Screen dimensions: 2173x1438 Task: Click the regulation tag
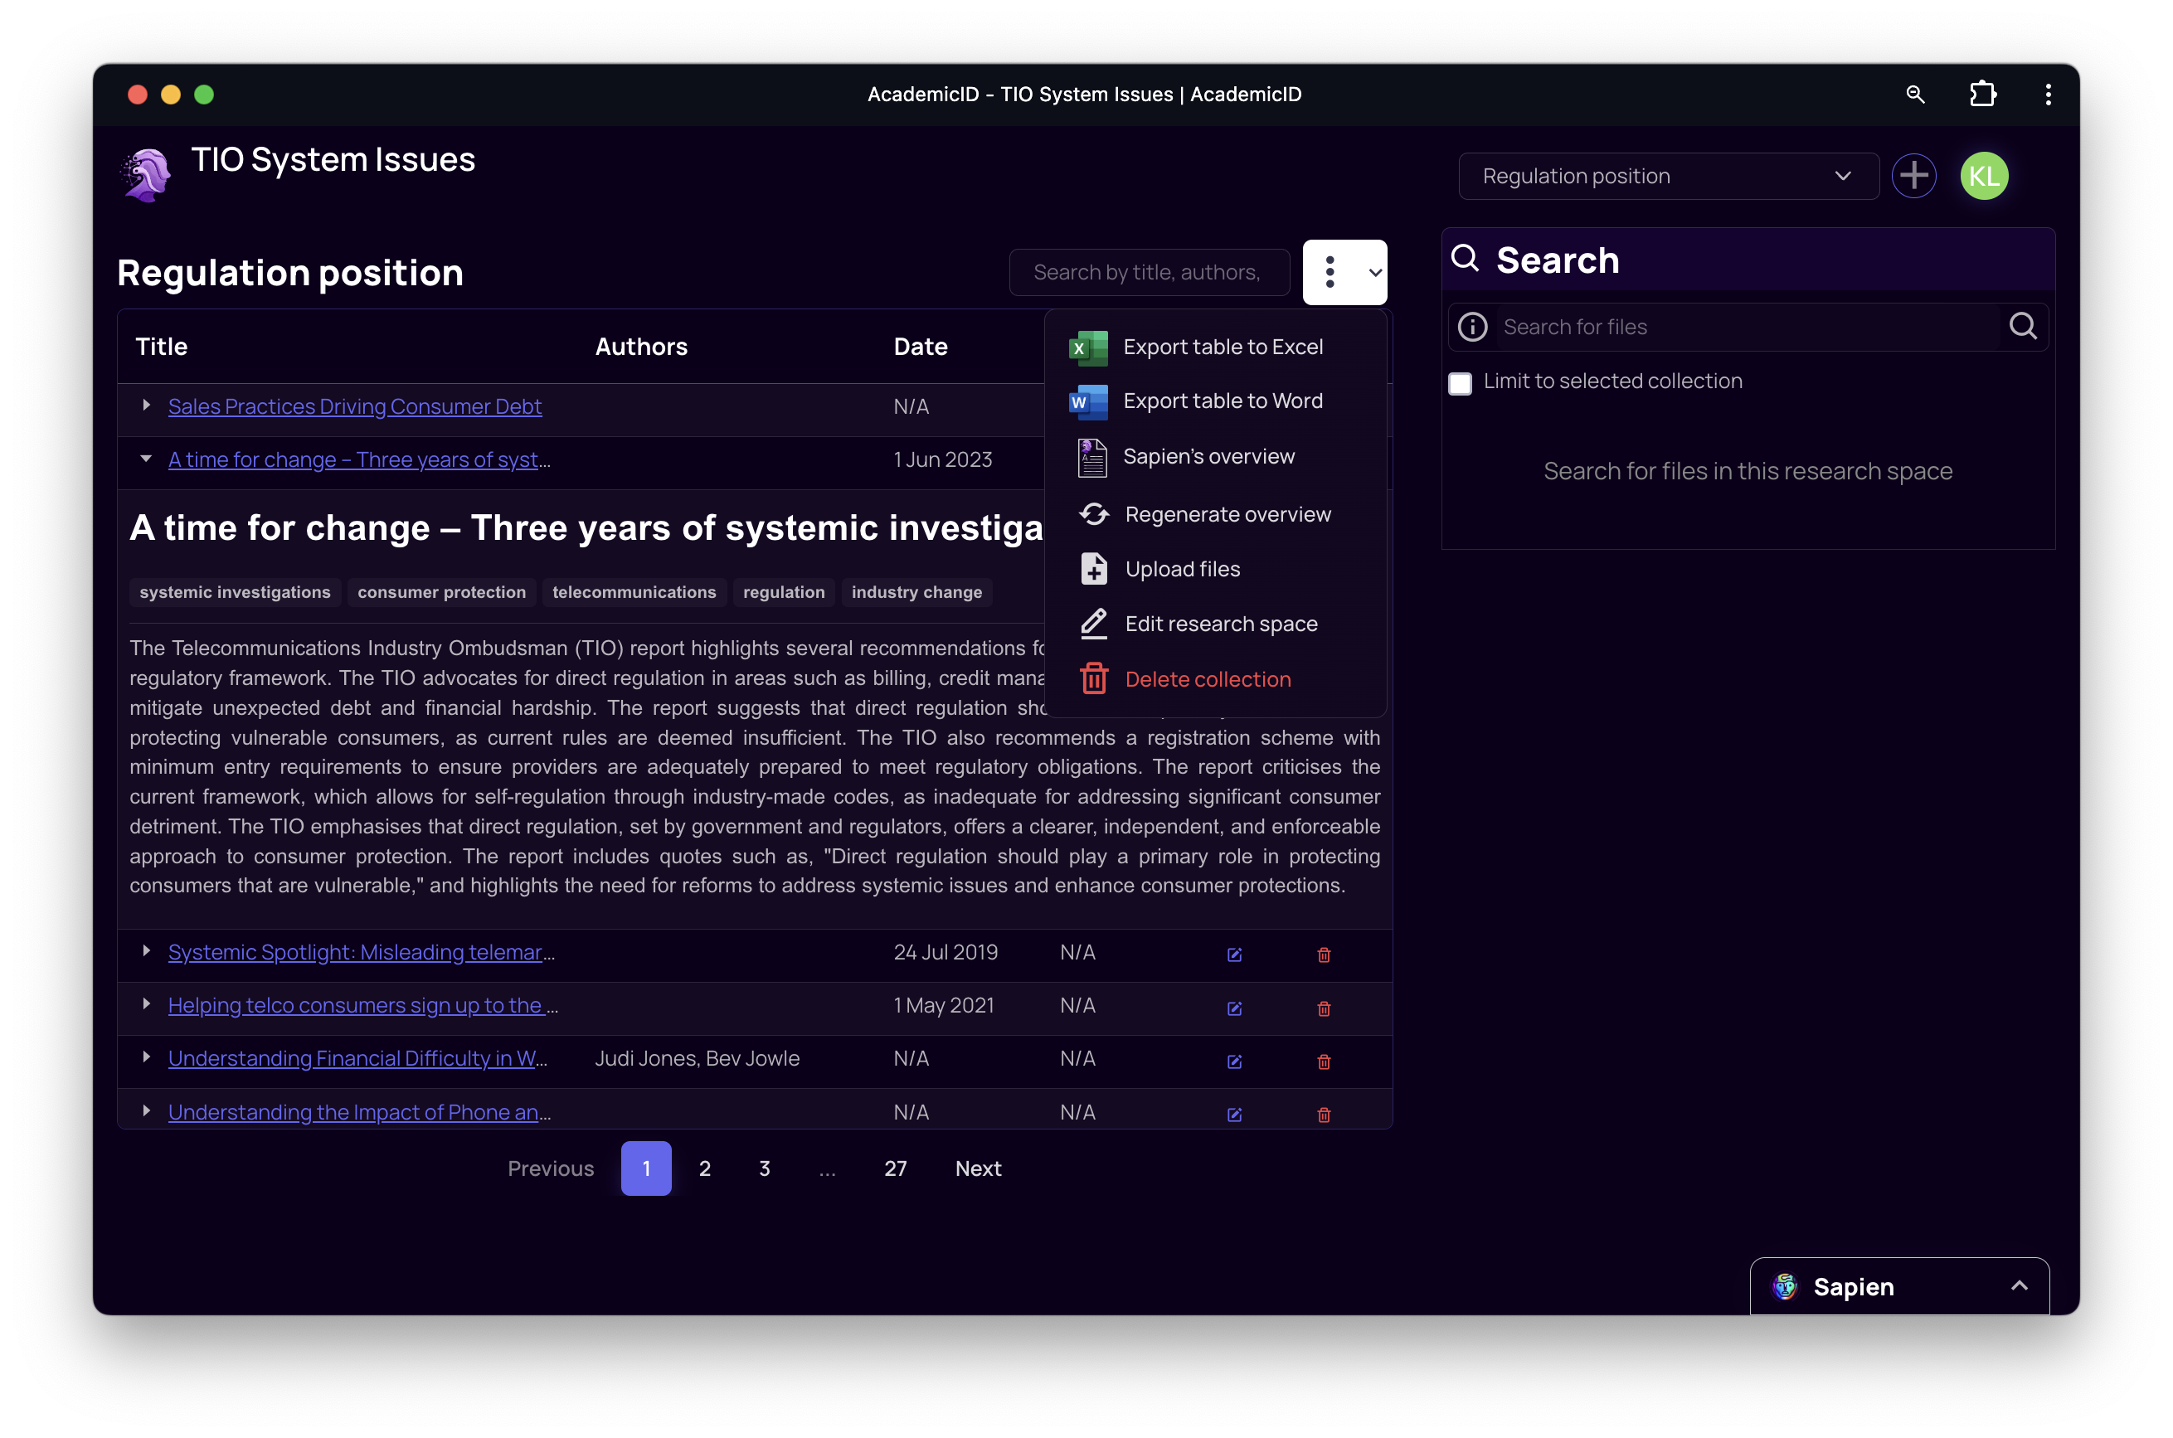pos(783,592)
